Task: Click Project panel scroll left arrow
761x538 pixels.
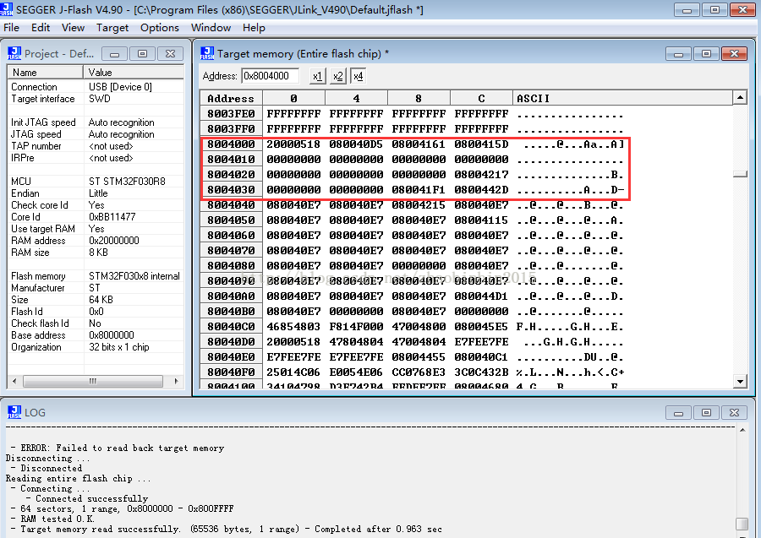Action: coord(14,382)
